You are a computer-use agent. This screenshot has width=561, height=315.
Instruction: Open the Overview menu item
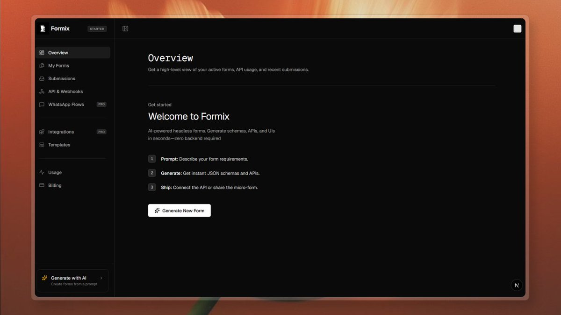pos(73,53)
